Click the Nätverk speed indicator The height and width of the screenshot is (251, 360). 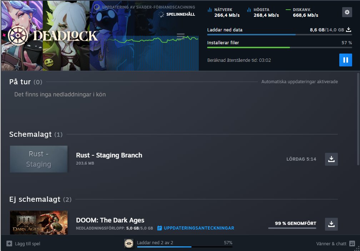[x=224, y=12]
